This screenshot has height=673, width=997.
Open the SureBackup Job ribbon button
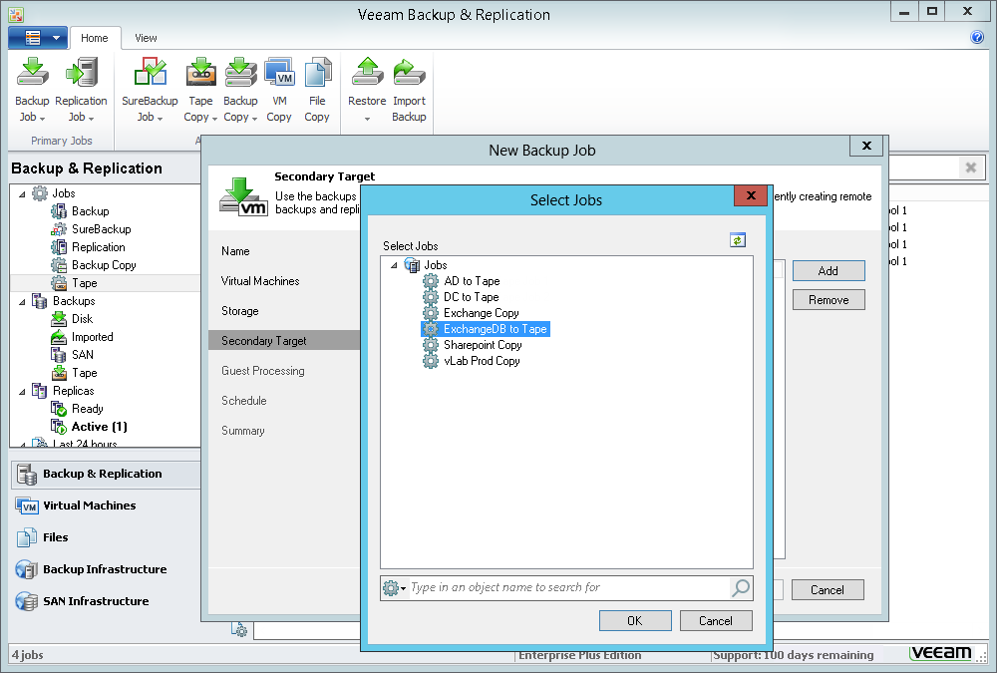tap(150, 89)
